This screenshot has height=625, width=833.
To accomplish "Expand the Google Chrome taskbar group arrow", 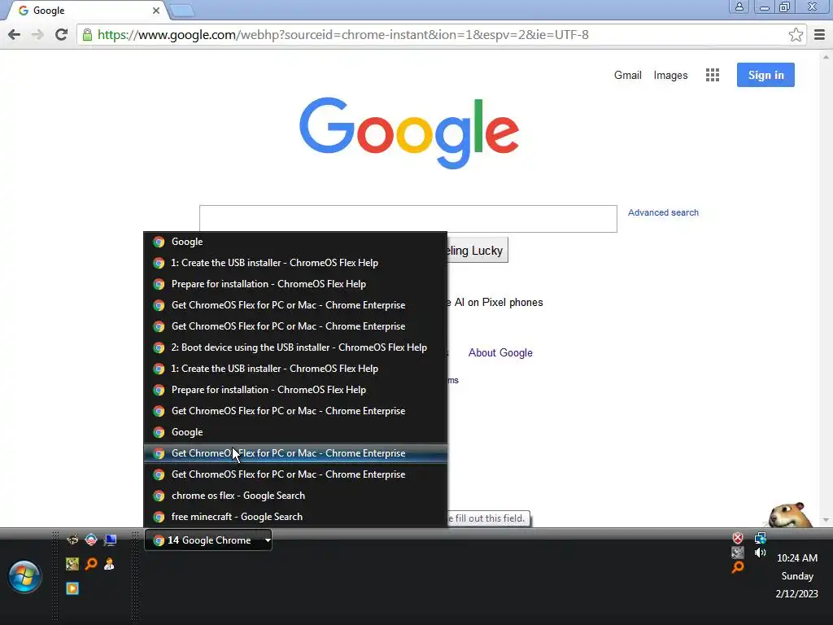I will 268,540.
